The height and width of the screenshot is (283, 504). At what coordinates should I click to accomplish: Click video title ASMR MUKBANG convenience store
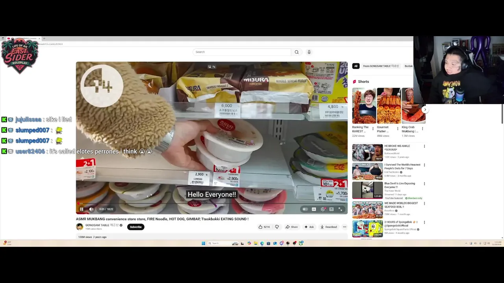pos(162,219)
